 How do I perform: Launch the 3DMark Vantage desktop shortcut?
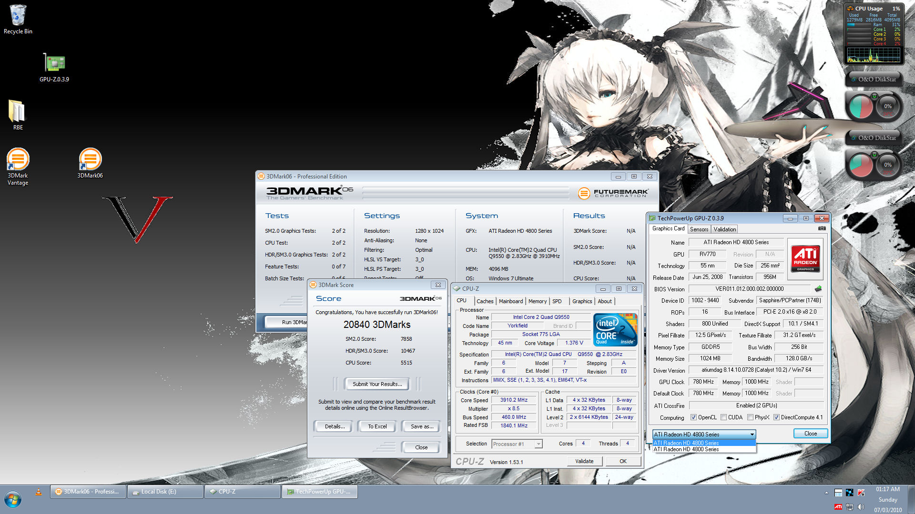[x=18, y=166]
